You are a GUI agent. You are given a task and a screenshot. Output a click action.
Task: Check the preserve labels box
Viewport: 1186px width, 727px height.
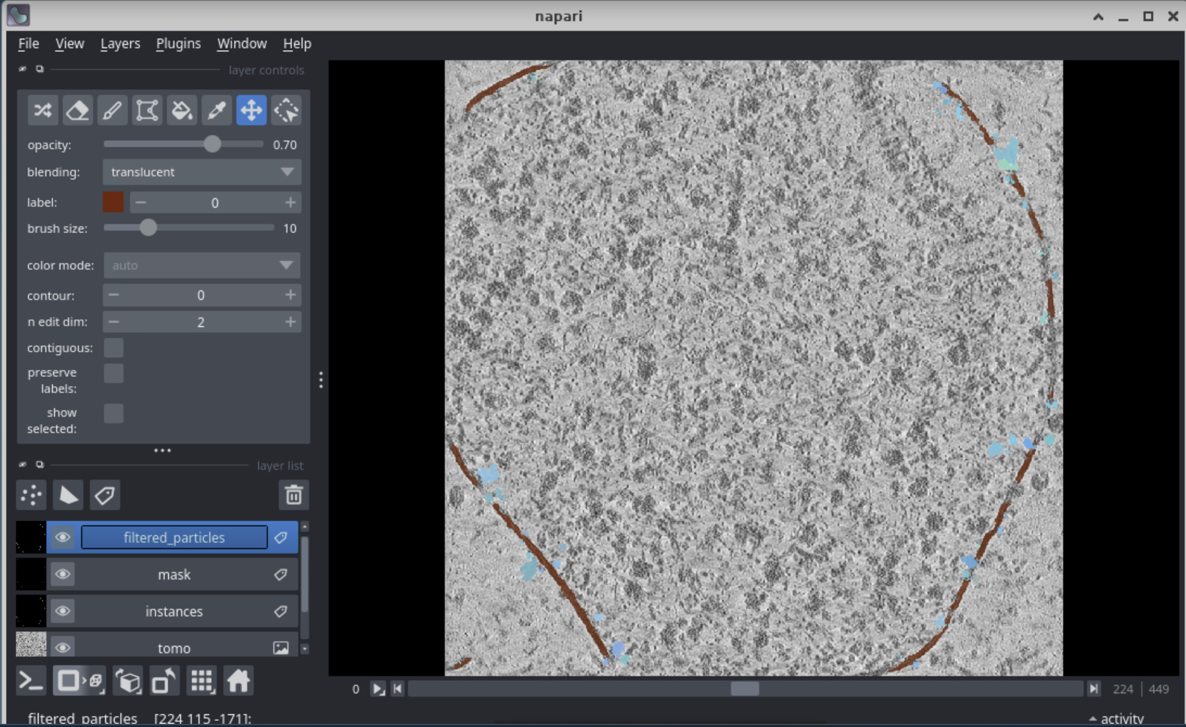pos(114,373)
